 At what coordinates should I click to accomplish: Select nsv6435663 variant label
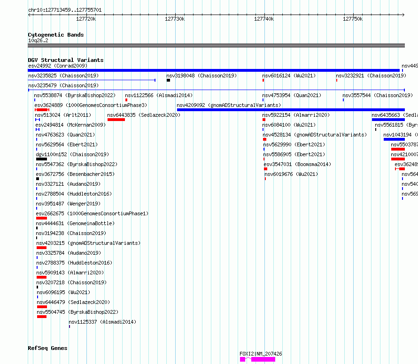(395, 115)
